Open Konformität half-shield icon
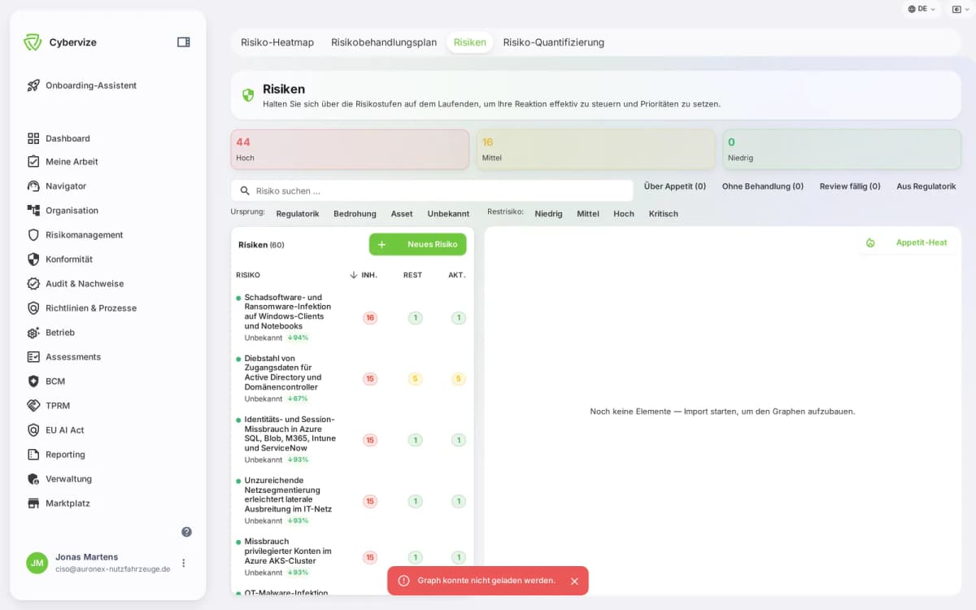976x610 pixels. tap(33, 259)
